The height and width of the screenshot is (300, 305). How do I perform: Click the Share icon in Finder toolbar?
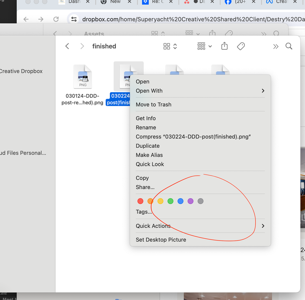coord(225,46)
